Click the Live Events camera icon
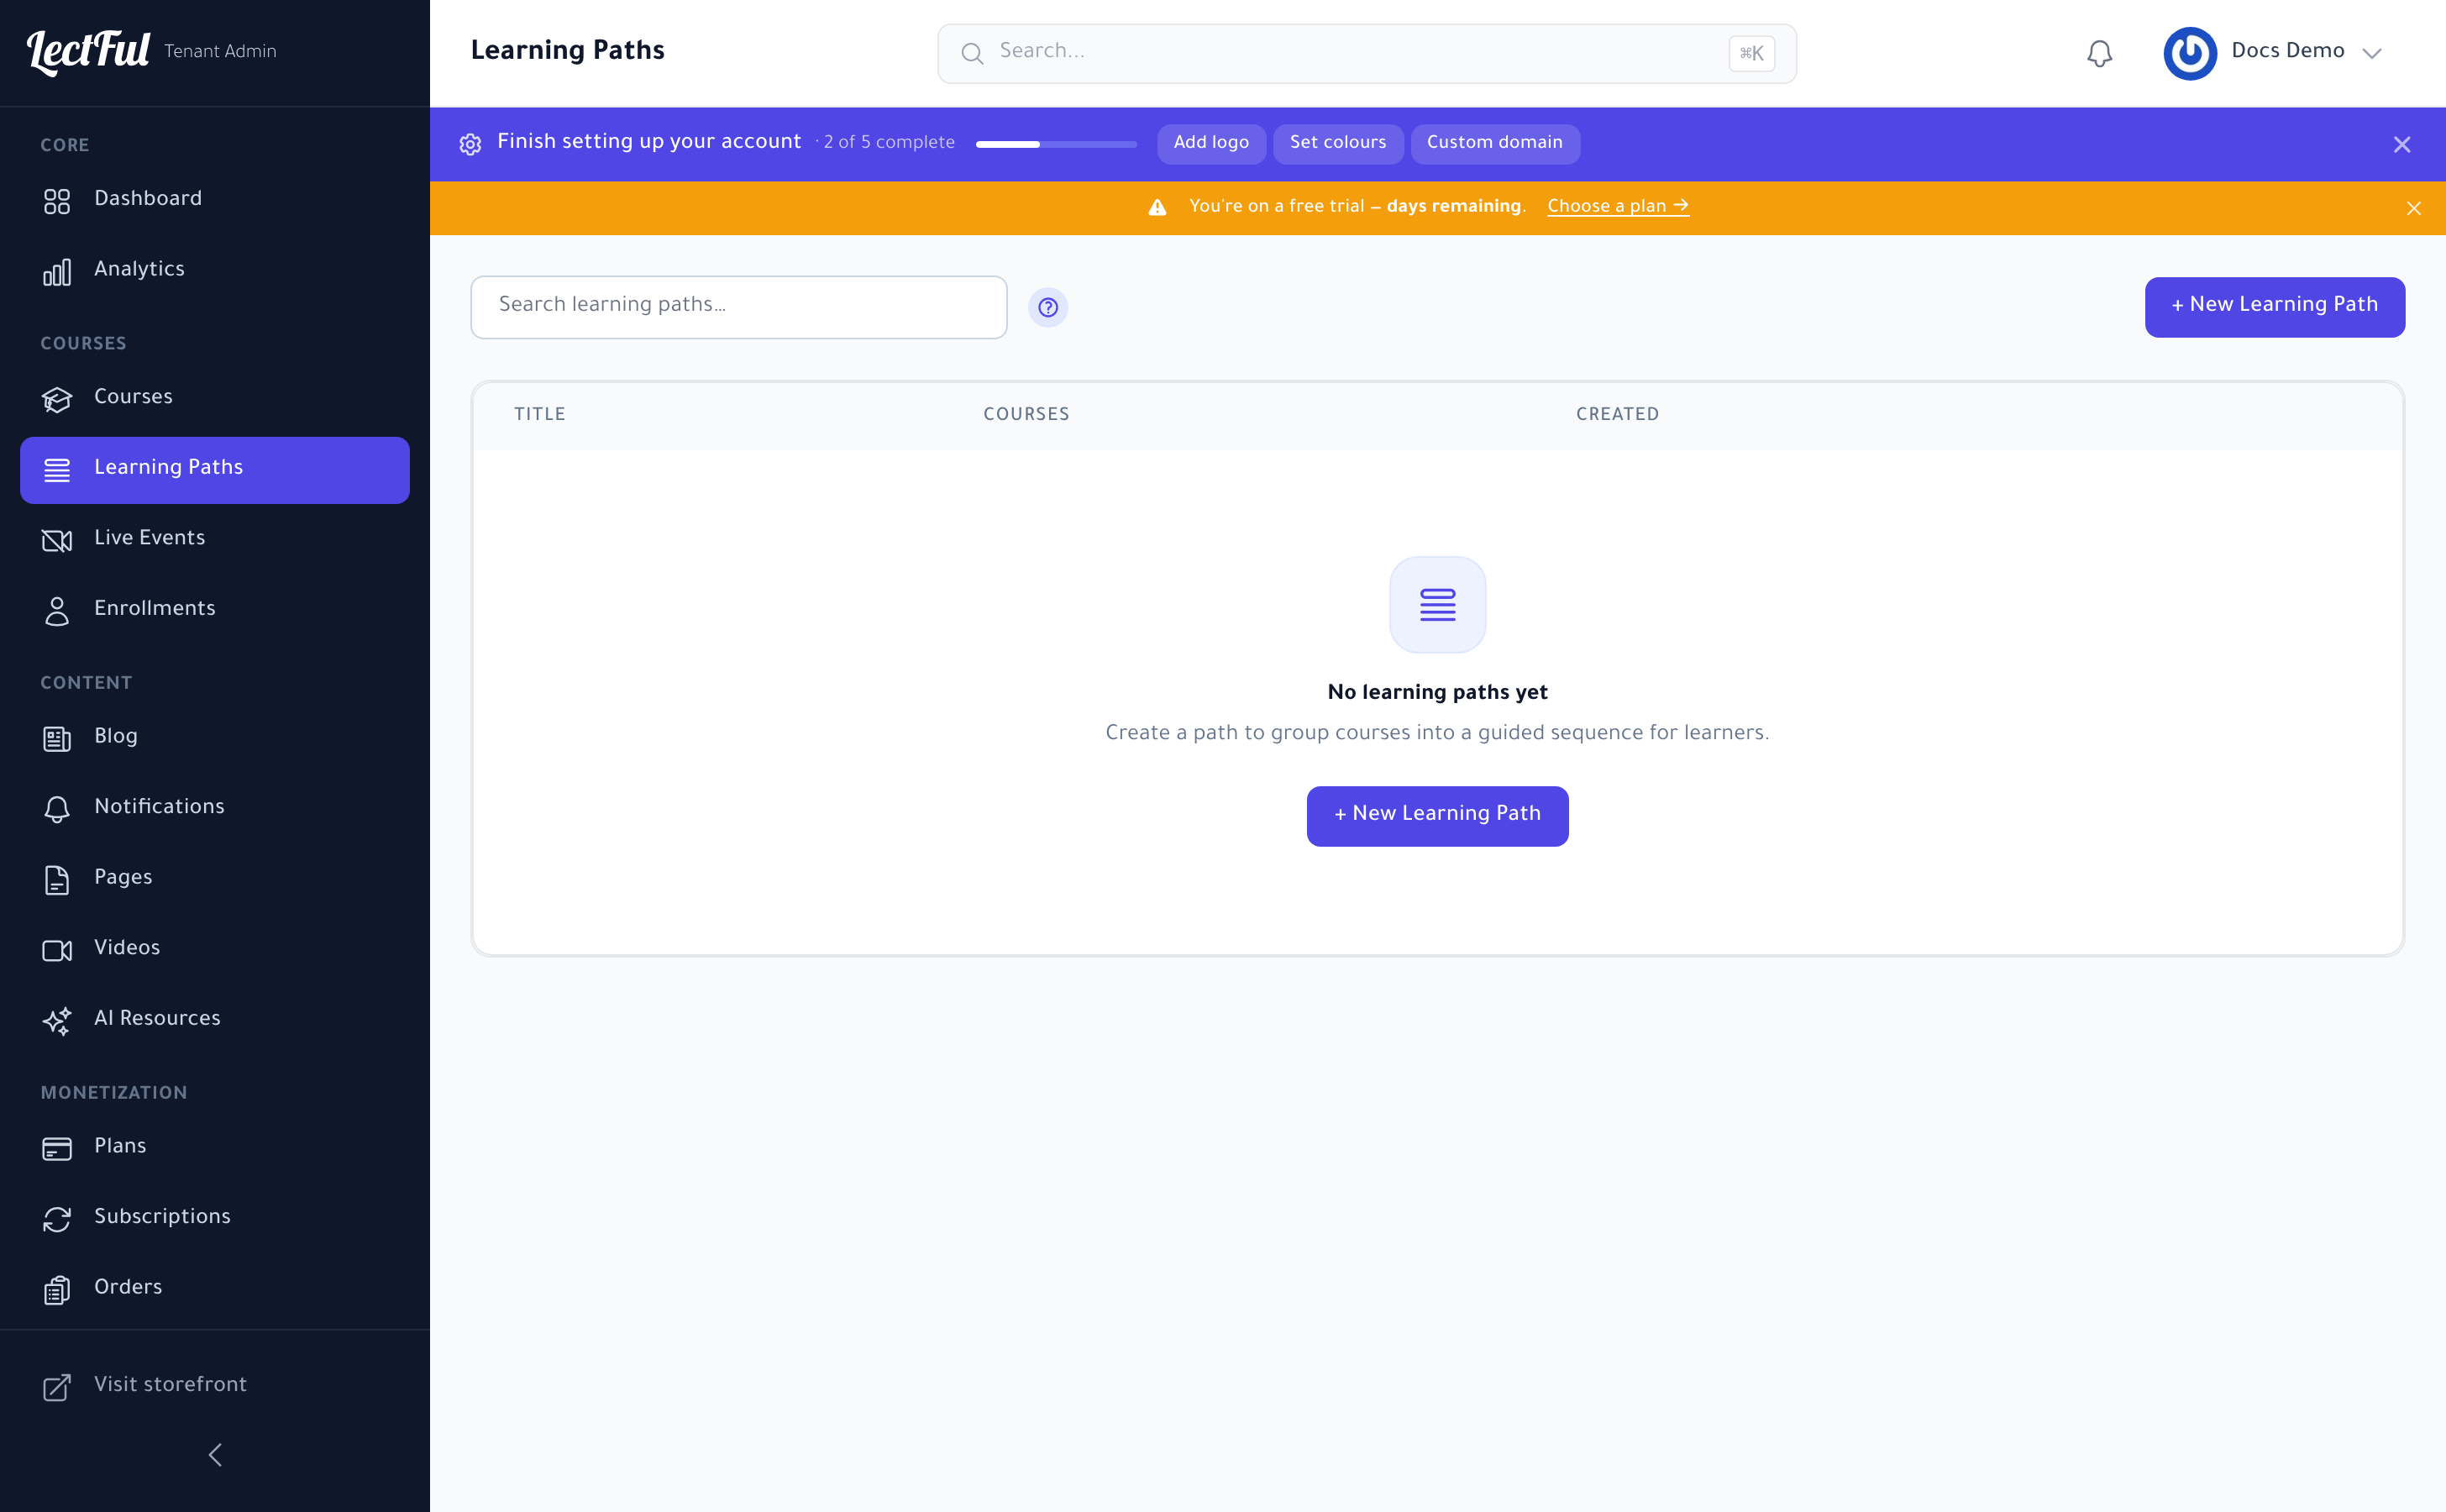Image resolution: width=2446 pixels, height=1512 pixels. coord(57,540)
